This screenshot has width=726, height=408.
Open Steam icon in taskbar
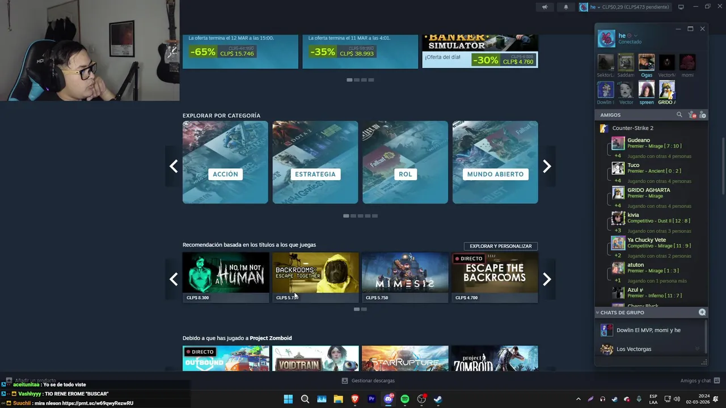(438, 399)
